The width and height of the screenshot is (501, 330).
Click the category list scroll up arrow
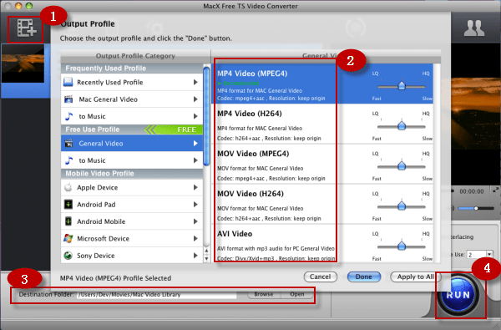point(206,251)
